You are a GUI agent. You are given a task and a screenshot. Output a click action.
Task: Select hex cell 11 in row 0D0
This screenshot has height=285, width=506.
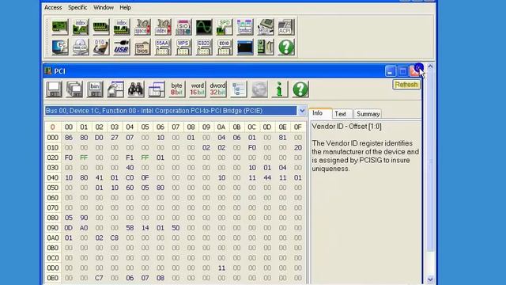point(221,268)
